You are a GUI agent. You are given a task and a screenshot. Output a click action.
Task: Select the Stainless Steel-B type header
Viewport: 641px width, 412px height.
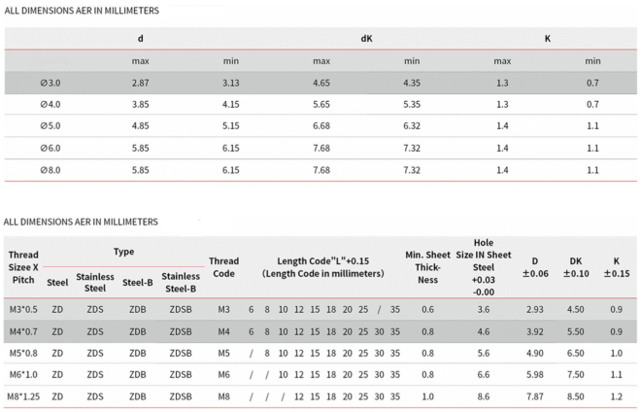click(x=181, y=283)
